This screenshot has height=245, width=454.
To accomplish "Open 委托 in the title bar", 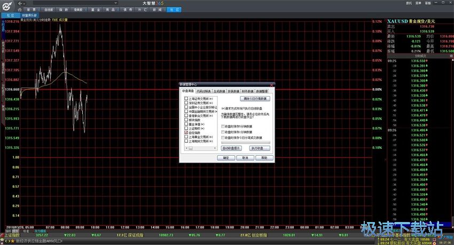I will (409, 3).
